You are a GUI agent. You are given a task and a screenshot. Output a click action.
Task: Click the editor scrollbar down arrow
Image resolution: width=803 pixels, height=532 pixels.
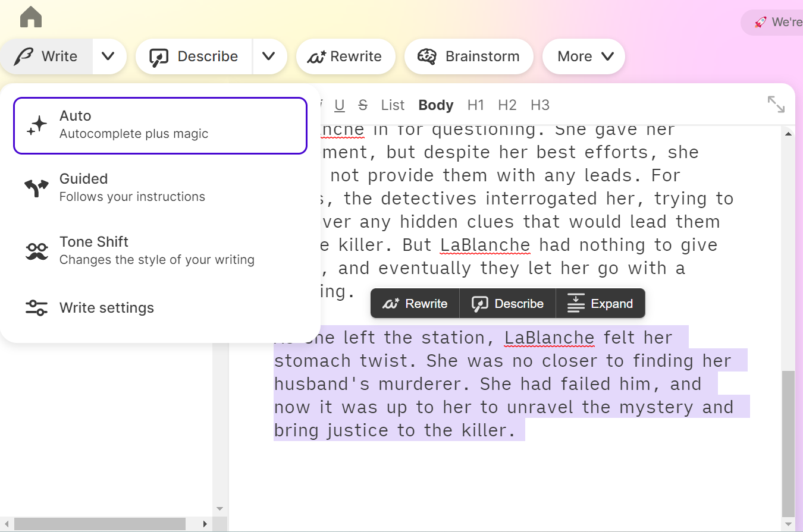(x=788, y=524)
